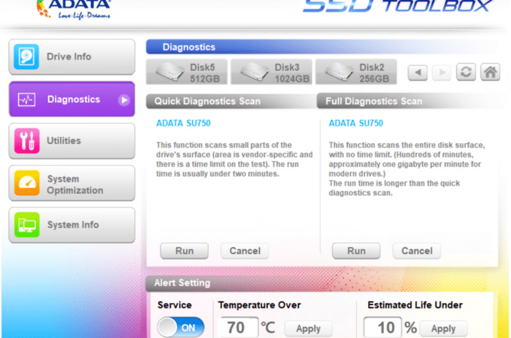
Task: Run the Quick Diagnostics Scan
Action: (x=184, y=251)
